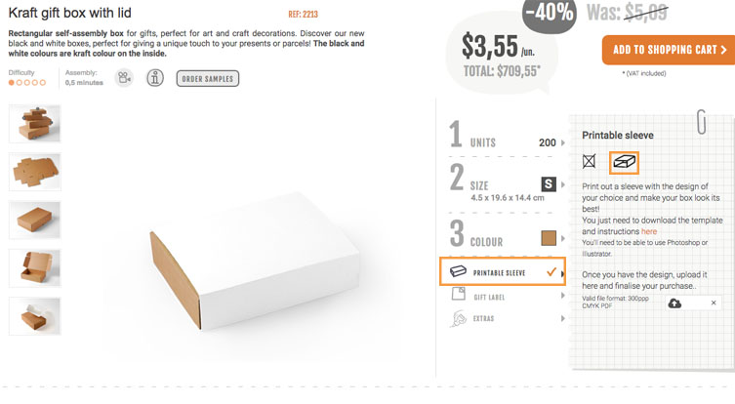Select the no-sleeve crossed box option

pyautogui.click(x=589, y=161)
